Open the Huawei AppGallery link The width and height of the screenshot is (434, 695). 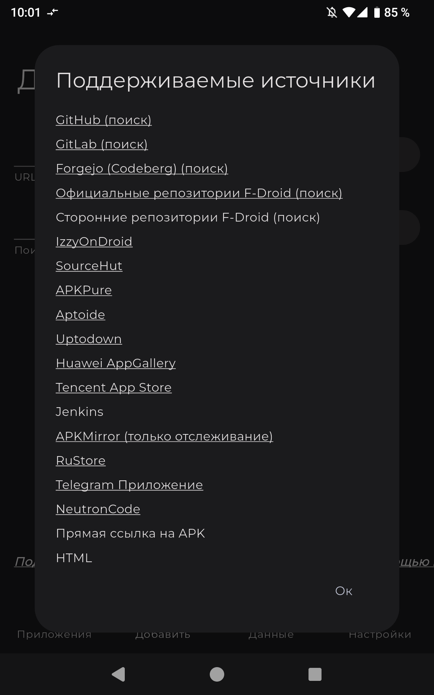tap(116, 363)
